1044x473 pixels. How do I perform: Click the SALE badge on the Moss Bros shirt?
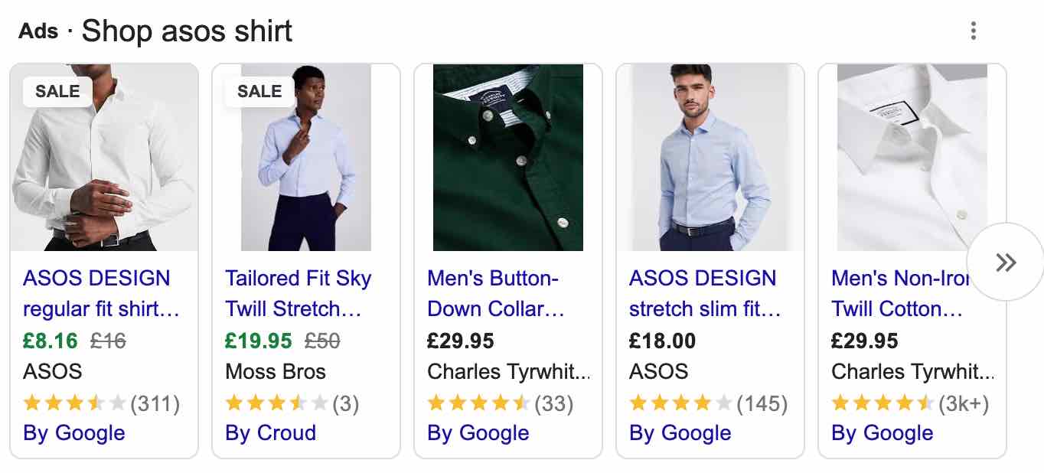click(x=259, y=91)
